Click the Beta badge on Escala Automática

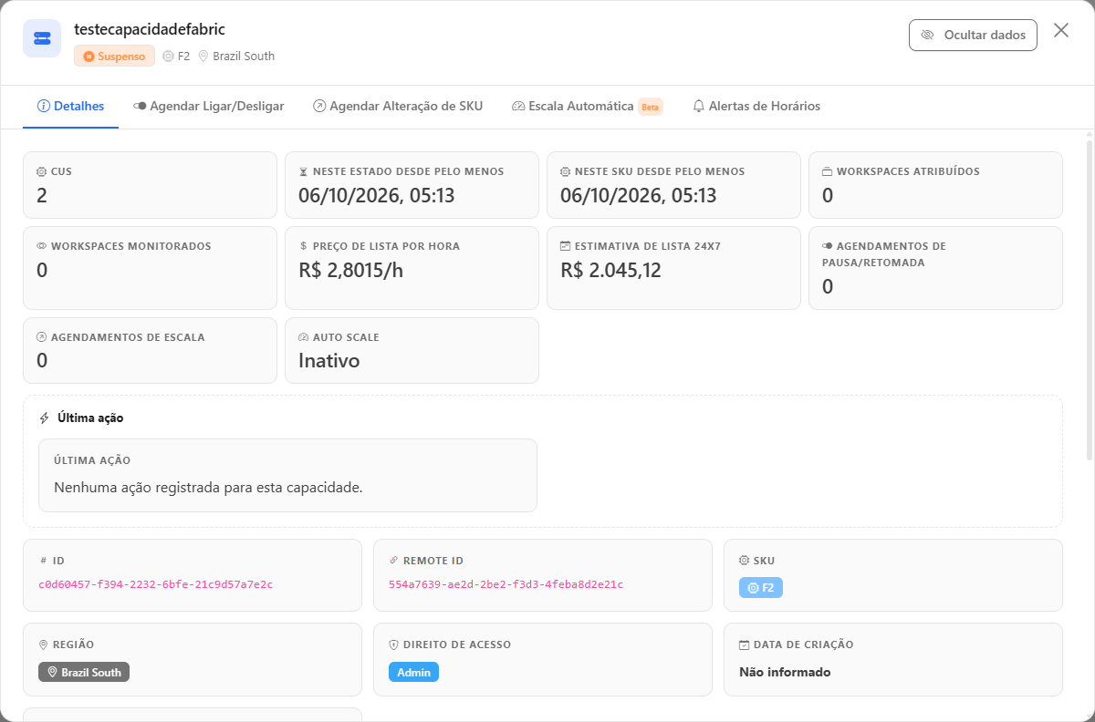click(651, 107)
